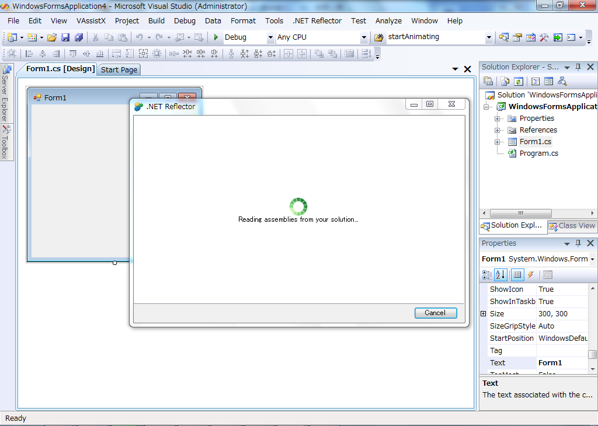Expand the References node
The image size is (598, 426).
click(x=498, y=130)
